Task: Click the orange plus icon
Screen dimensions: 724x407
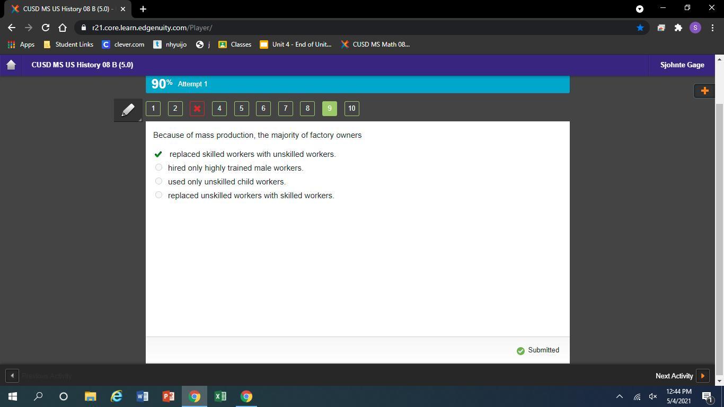Action: [704, 91]
